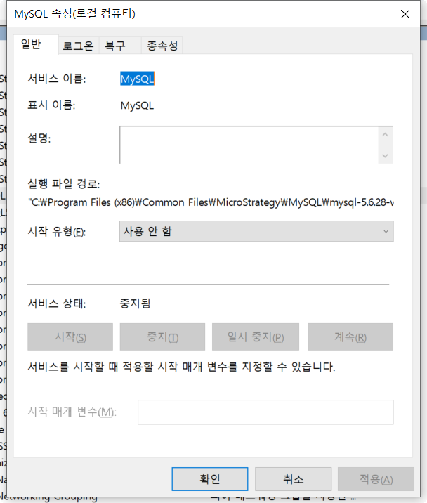Click the 중지됨 service status text
This screenshot has height=503, width=427.
(135, 303)
